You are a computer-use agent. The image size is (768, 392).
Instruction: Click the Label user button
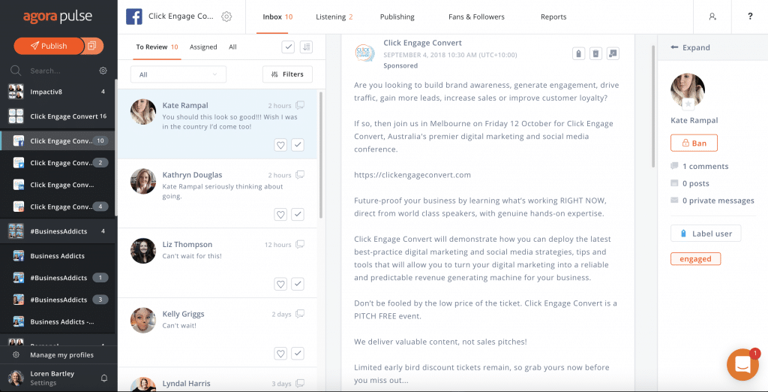pyautogui.click(x=706, y=234)
